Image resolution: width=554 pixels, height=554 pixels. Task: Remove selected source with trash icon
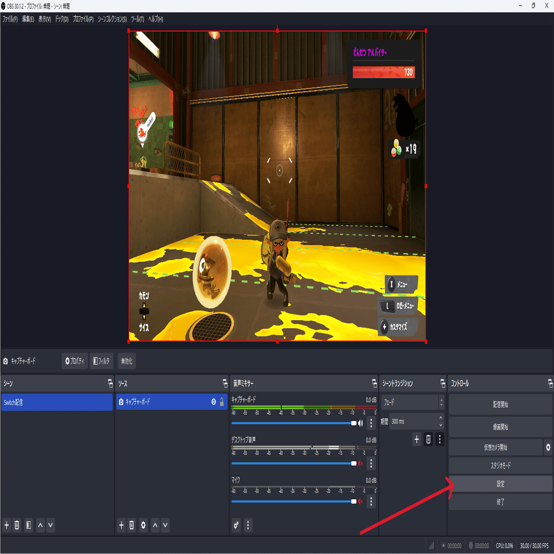(x=131, y=525)
